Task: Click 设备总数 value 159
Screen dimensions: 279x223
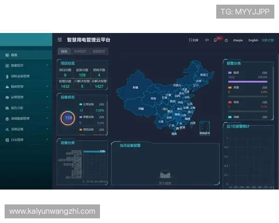Action: [82, 75]
